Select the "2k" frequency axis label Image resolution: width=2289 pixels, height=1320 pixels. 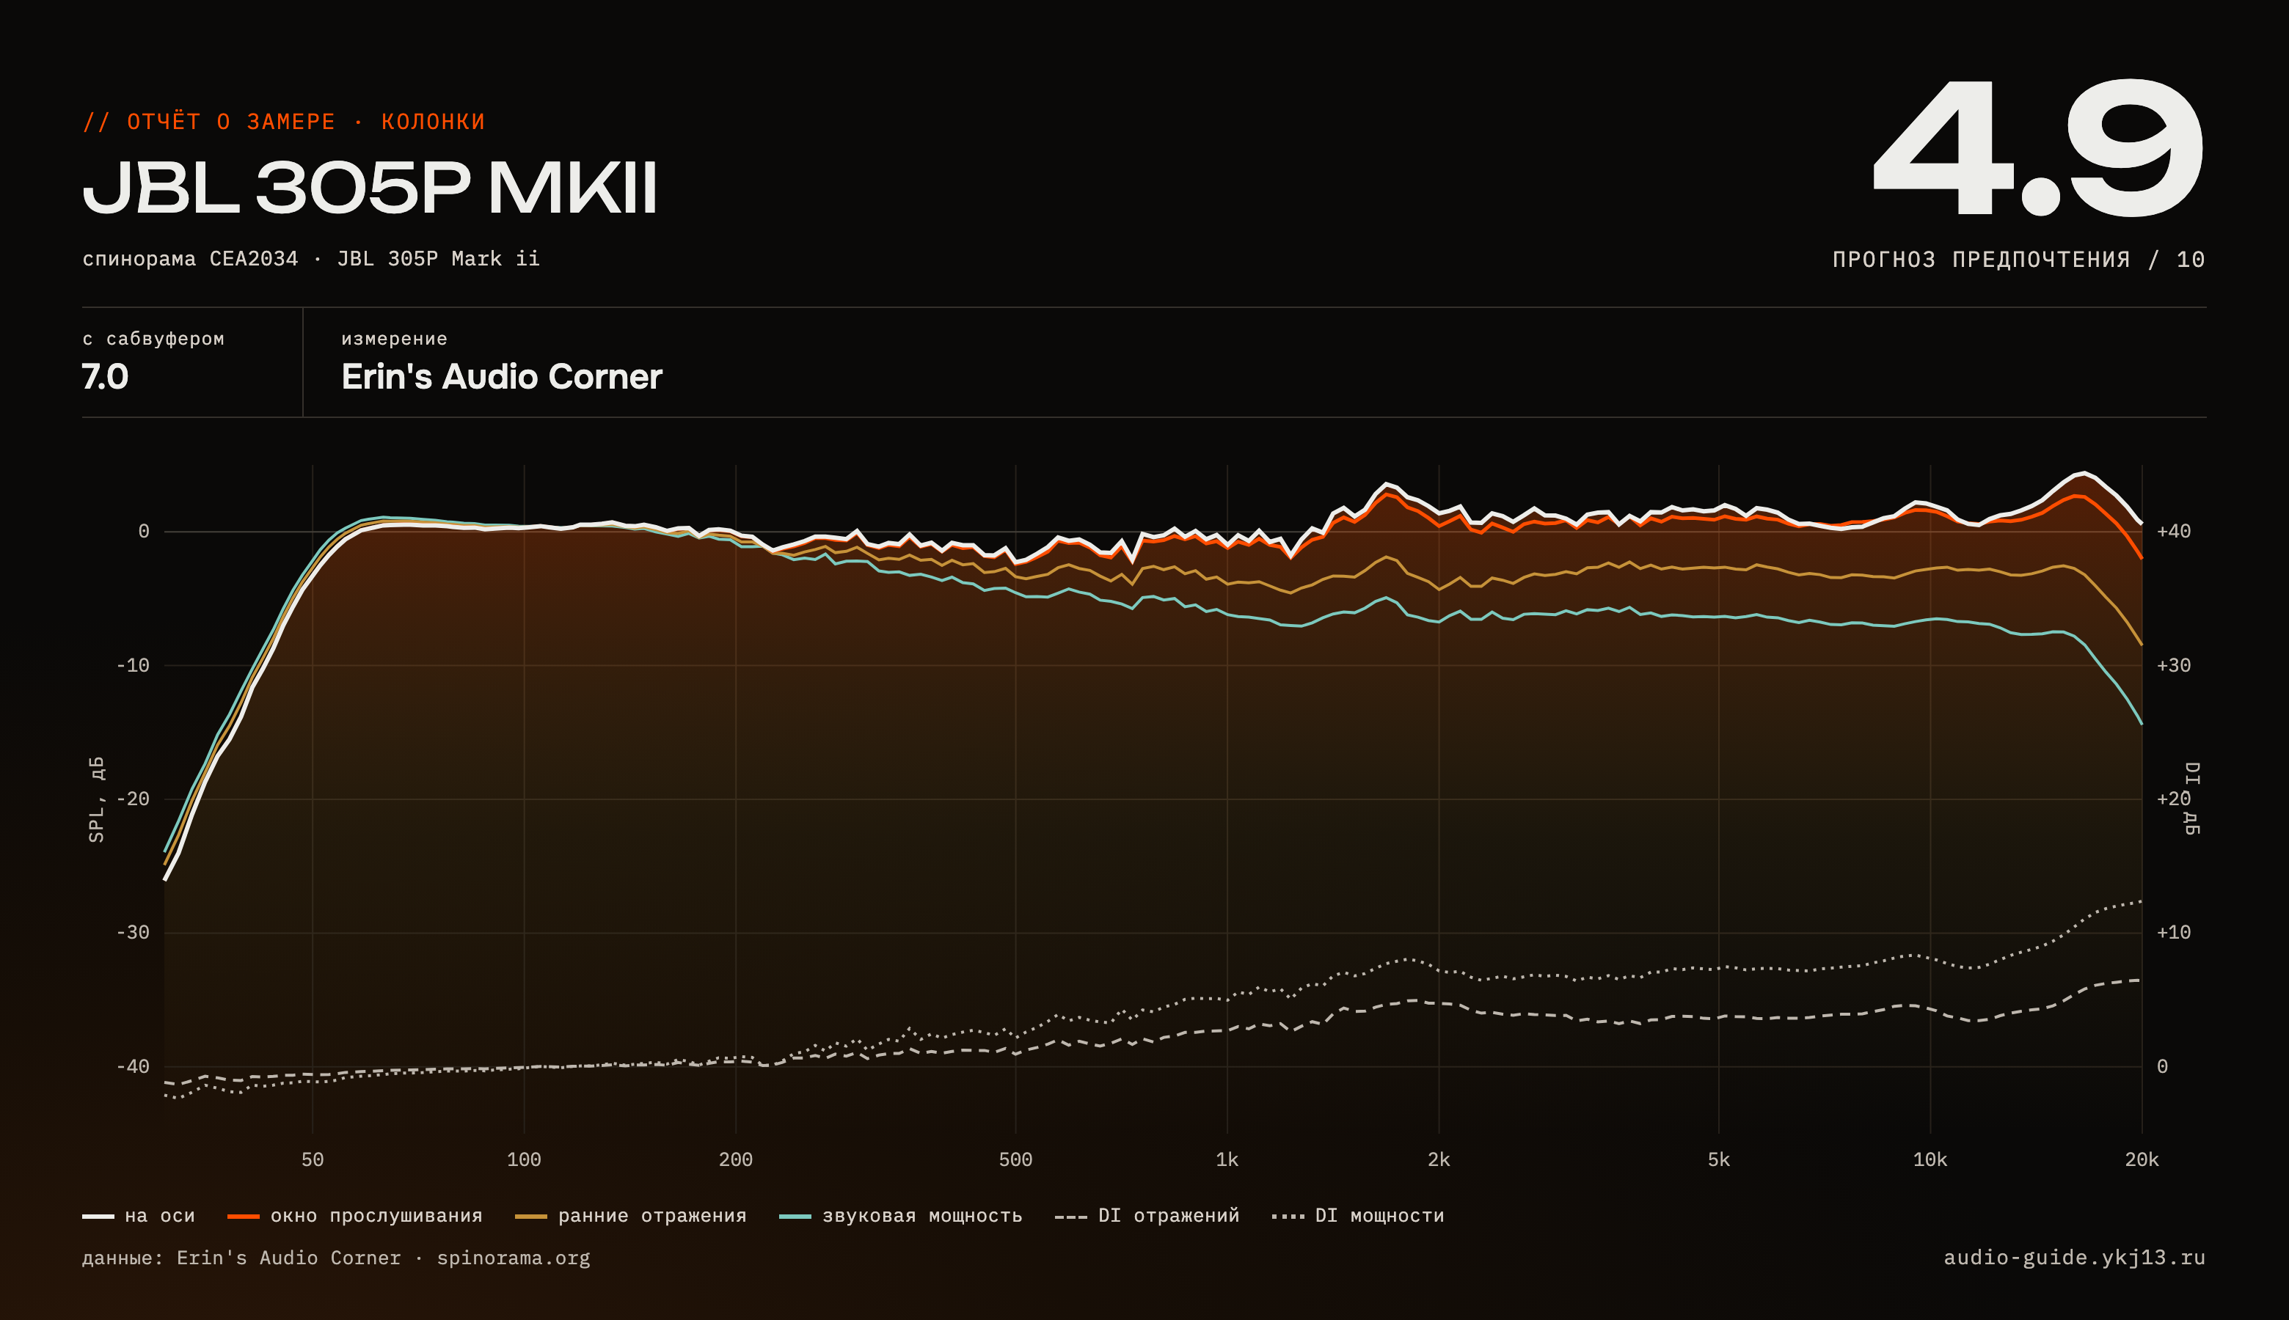click(x=1439, y=1159)
